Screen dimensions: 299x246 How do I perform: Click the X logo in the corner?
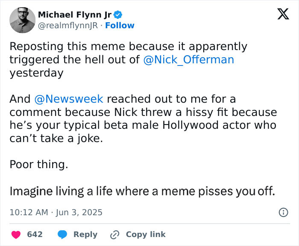coord(280,14)
